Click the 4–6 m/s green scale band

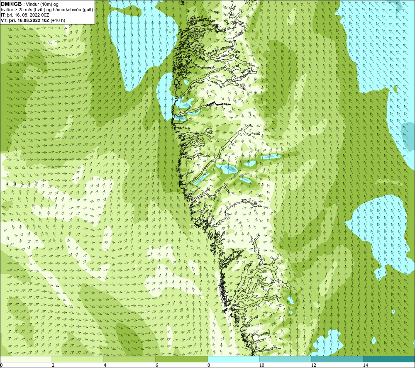pyautogui.click(x=129, y=359)
